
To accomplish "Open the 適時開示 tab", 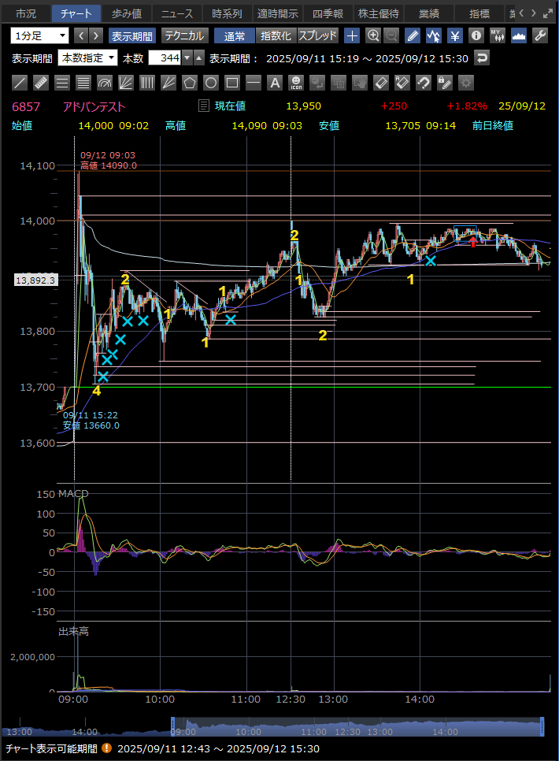I will (x=278, y=13).
